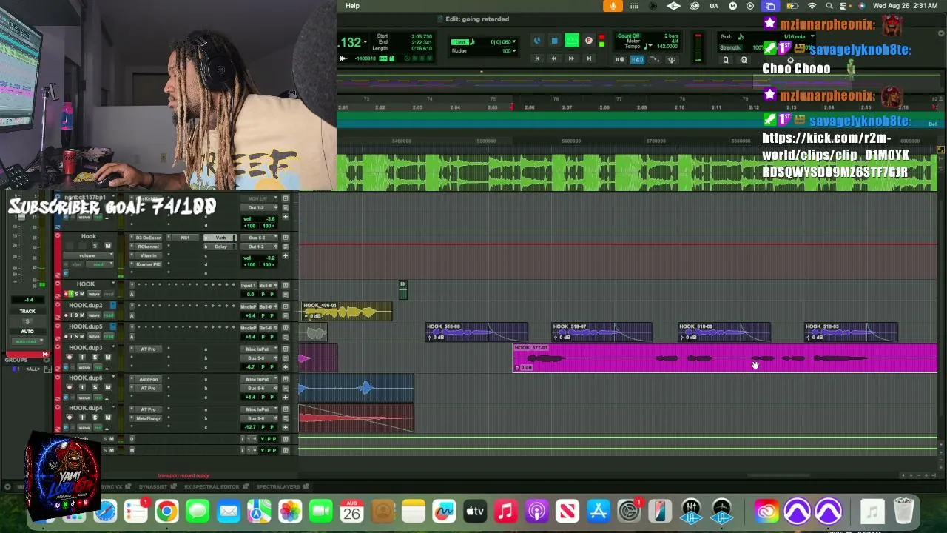Open Apple TV from the Dock
This screenshot has width=947, height=533.
[x=475, y=511]
